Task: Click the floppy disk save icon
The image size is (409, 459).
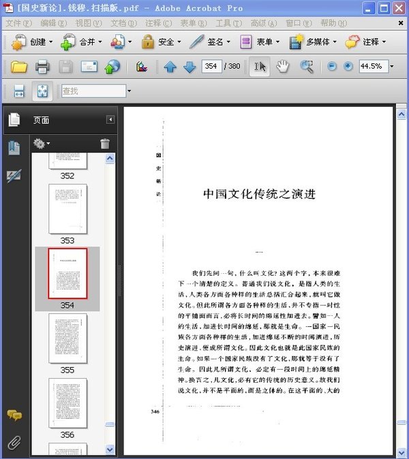Action: pyautogui.click(x=66, y=67)
